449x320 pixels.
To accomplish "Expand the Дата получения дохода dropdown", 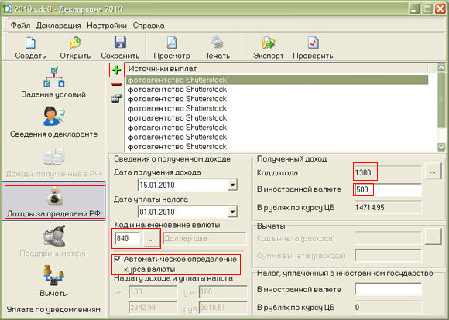I will (232, 185).
